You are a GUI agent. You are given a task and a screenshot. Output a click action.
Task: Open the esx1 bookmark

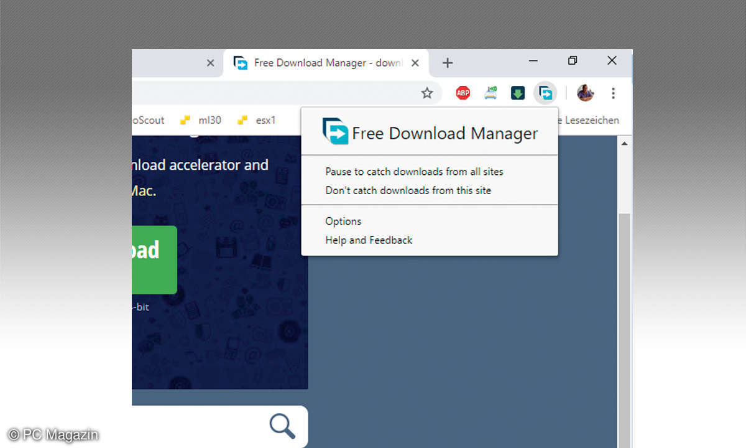pyautogui.click(x=256, y=120)
